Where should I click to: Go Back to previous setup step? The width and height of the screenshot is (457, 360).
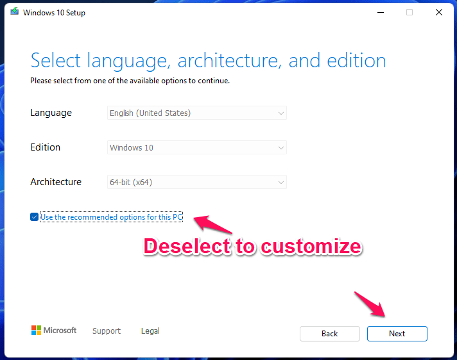pyautogui.click(x=330, y=334)
